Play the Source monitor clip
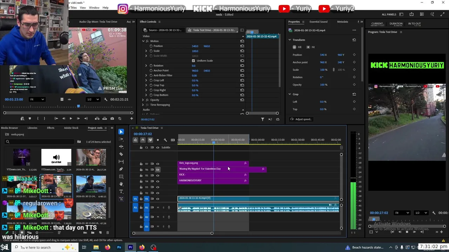 pos(71,119)
